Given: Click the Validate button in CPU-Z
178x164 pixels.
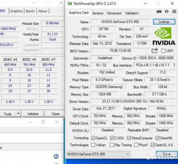Looking at the screenshot, I should click(x=33, y=114).
